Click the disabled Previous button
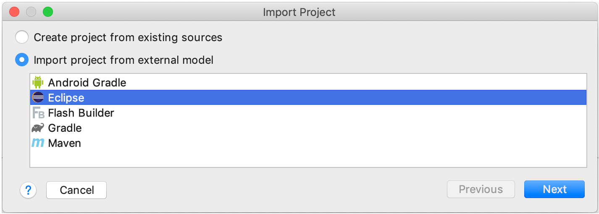Viewport: 599px width, 214px height. (x=481, y=189)
